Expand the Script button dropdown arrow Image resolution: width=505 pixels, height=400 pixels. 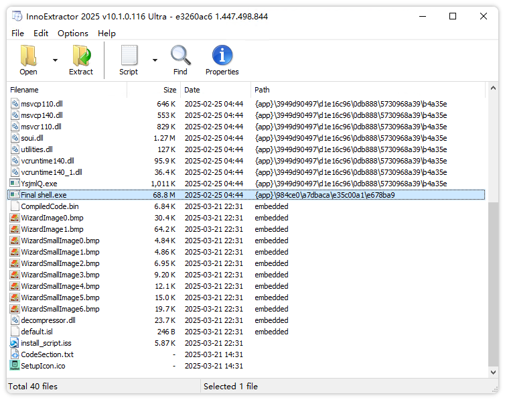[x=155, y=60]
